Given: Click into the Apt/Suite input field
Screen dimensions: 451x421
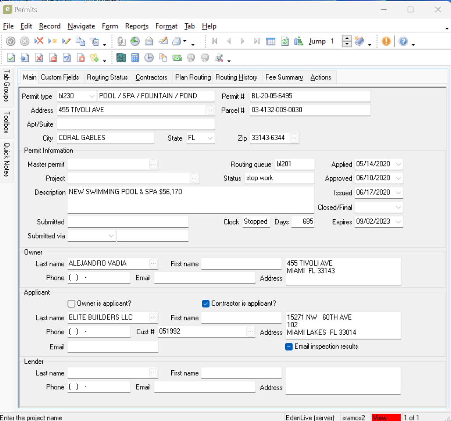Looking at the screenshot, I should 136,124.
